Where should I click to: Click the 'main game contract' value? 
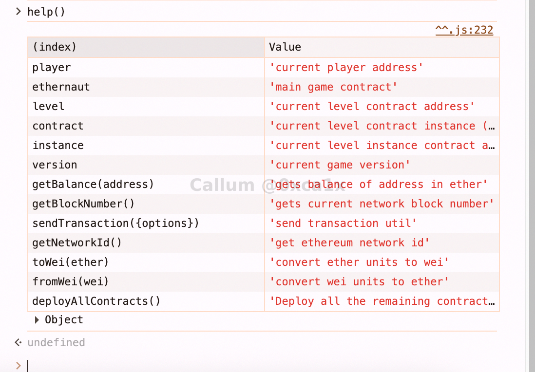[333, 87]
